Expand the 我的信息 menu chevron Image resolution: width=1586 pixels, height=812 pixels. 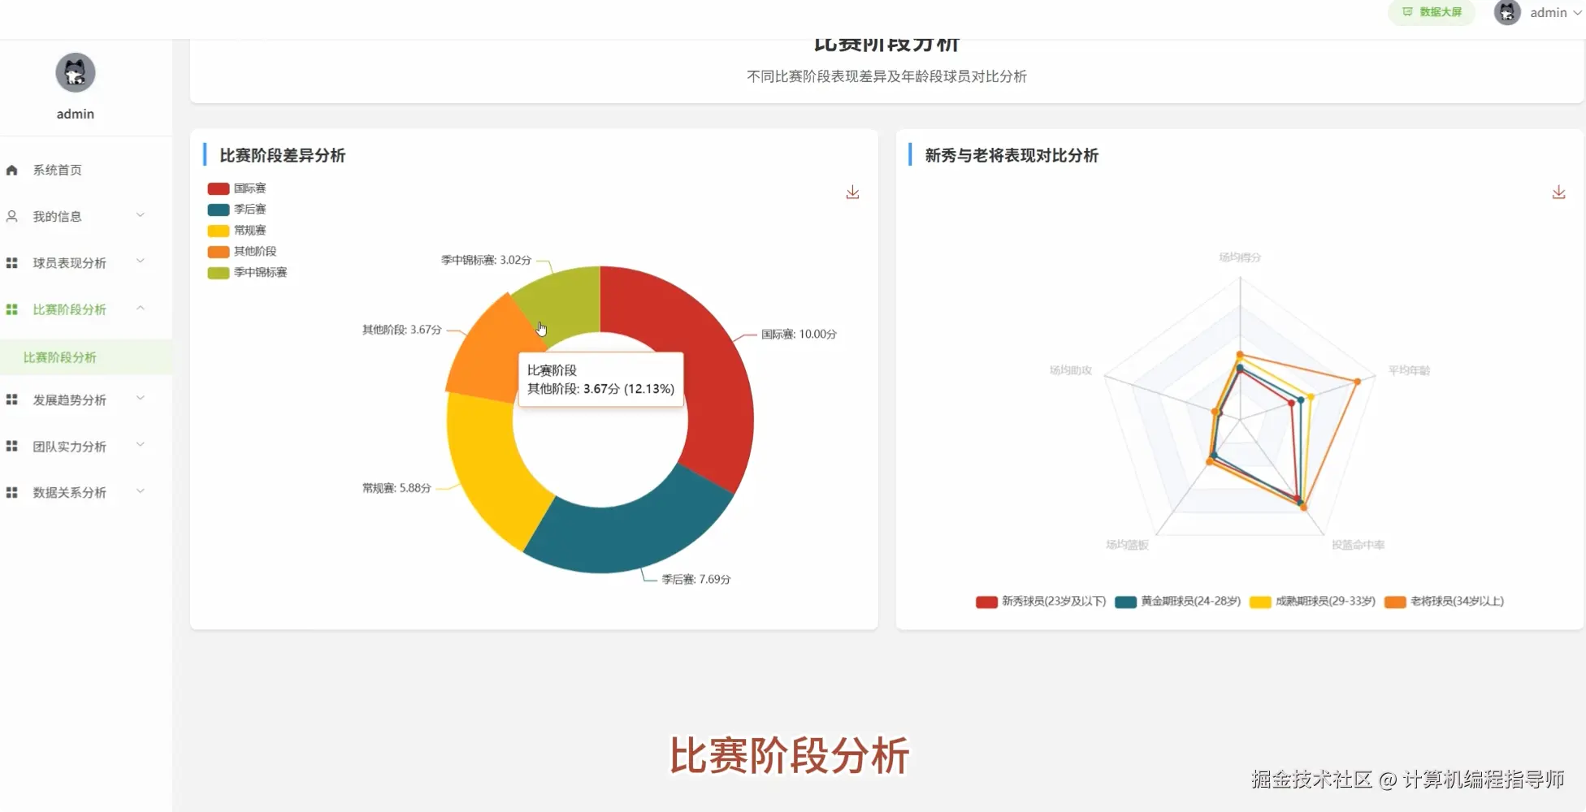[140, 215]
